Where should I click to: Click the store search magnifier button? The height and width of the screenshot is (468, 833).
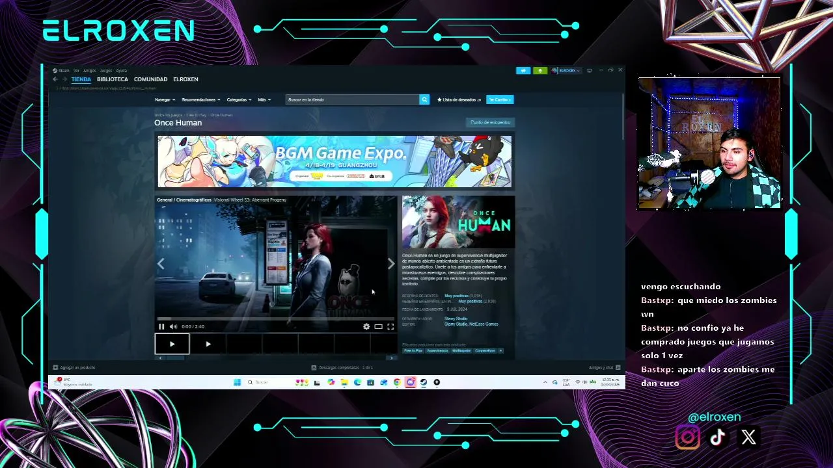[x=424, y=99]
